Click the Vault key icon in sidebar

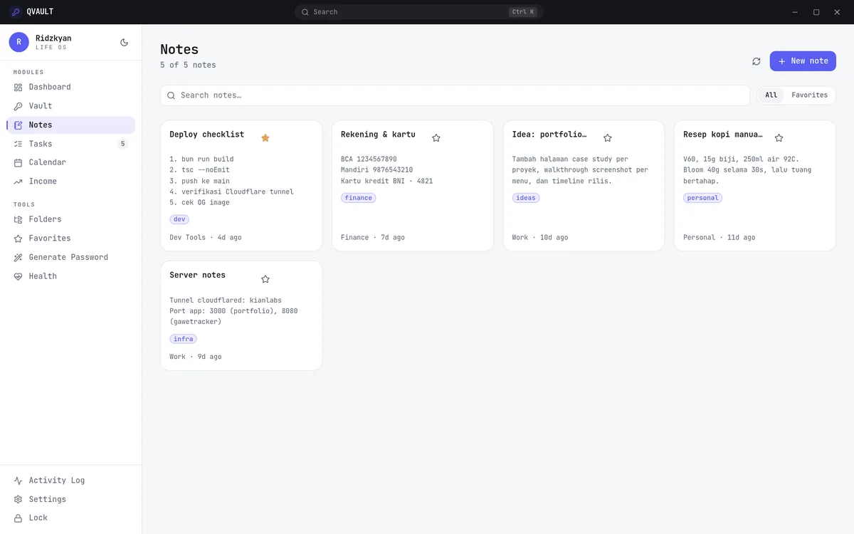(19, 106)
